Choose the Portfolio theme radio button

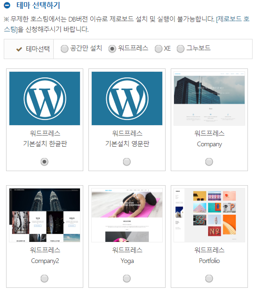209,278
